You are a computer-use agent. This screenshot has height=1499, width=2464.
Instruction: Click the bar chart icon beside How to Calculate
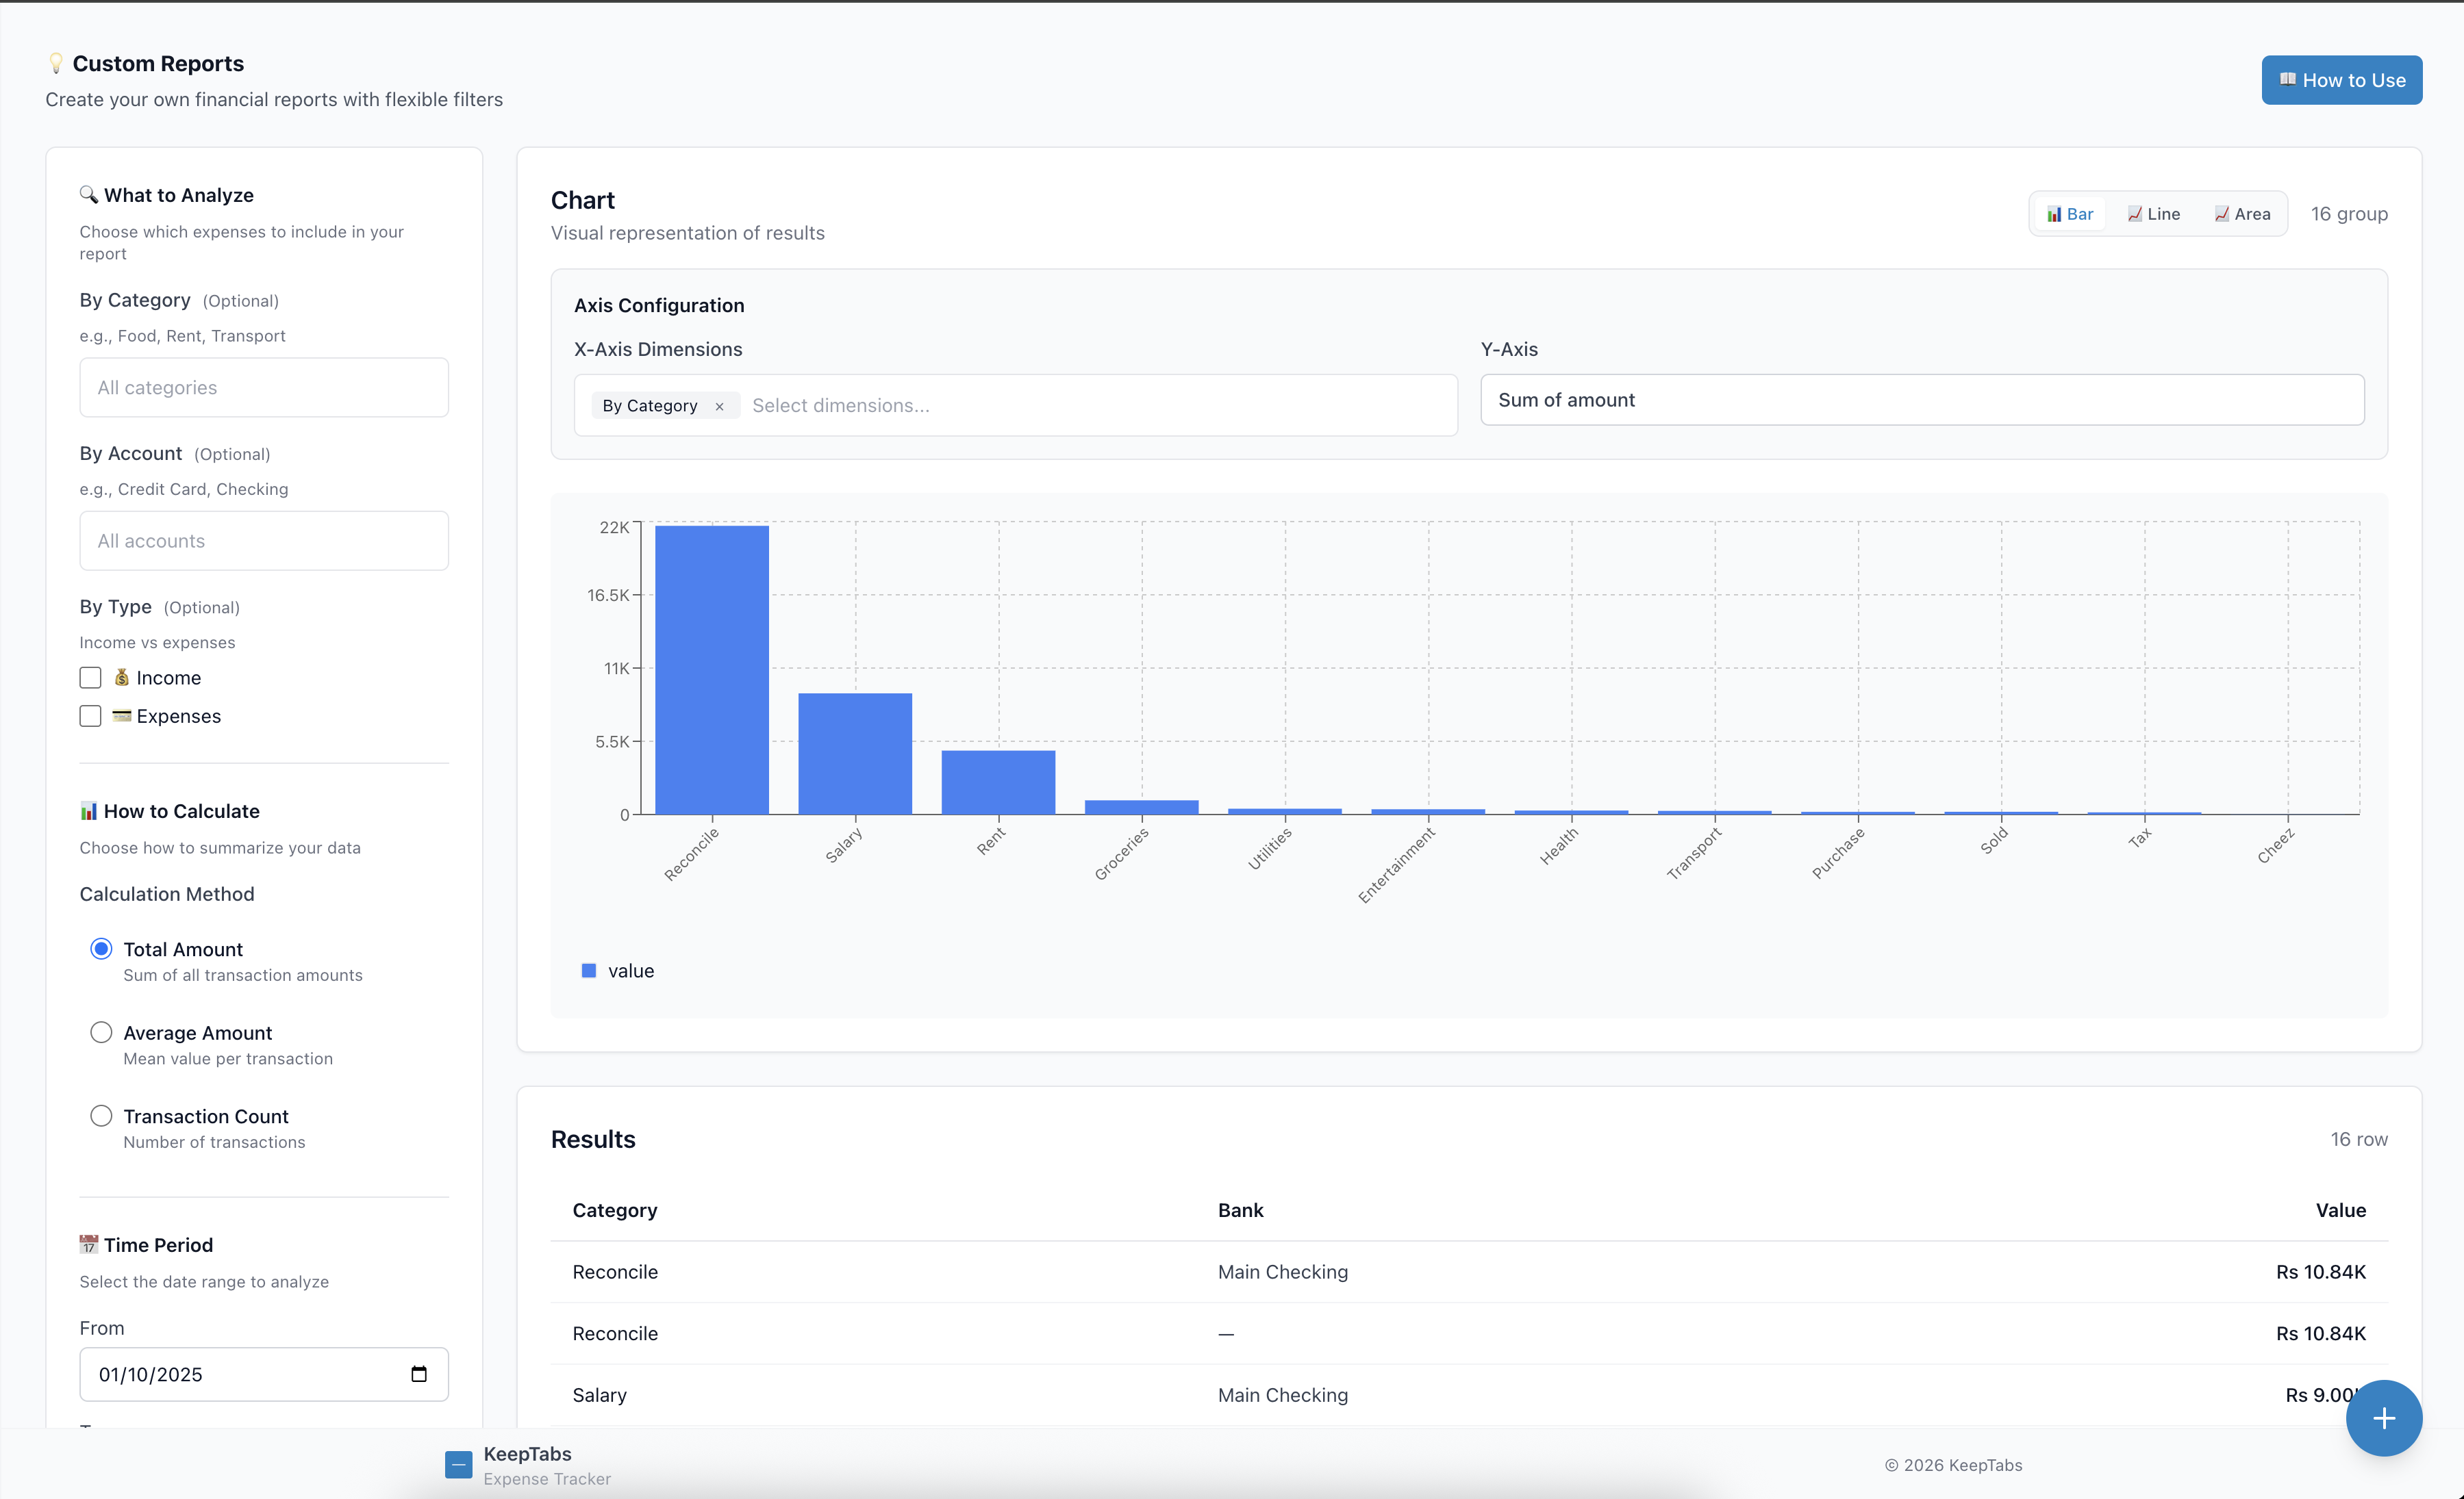pyautogui.click(x=88, y=810)
